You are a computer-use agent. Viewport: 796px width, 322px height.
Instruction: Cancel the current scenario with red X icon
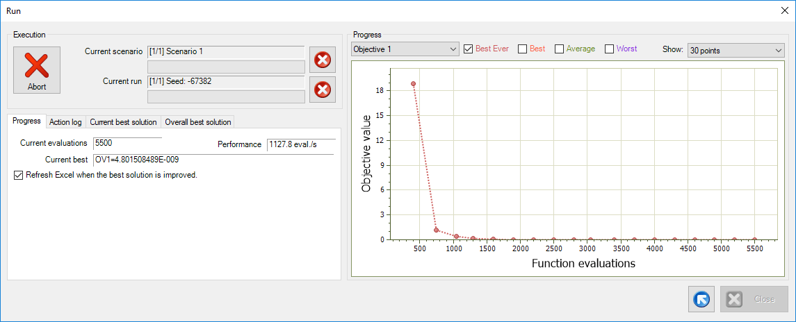pos(323,60)
